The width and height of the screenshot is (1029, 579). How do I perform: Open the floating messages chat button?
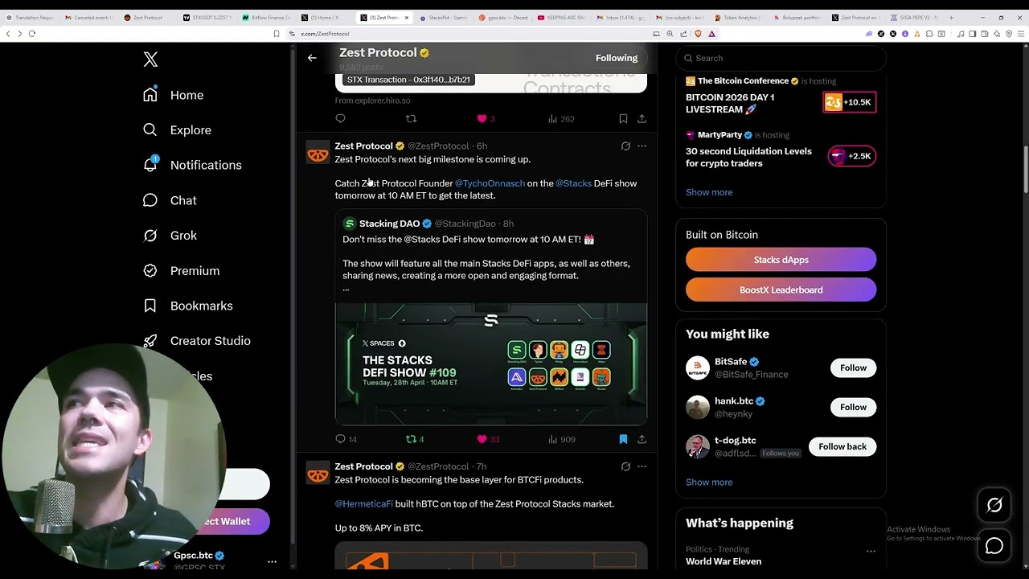994,546
